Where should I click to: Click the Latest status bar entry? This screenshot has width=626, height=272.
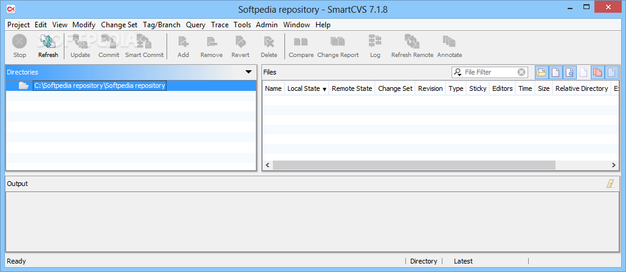point(463,261)
